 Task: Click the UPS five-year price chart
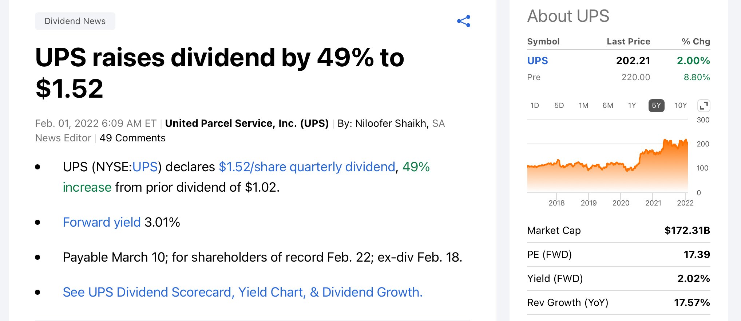[x=607, y=164]
